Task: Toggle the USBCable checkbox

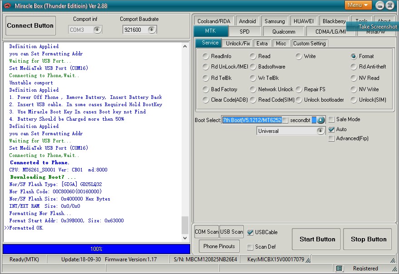Action: 250,232
